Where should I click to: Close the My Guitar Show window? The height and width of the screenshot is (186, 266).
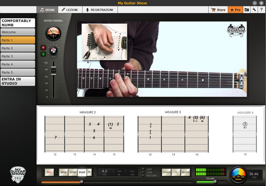coord(261,3)
